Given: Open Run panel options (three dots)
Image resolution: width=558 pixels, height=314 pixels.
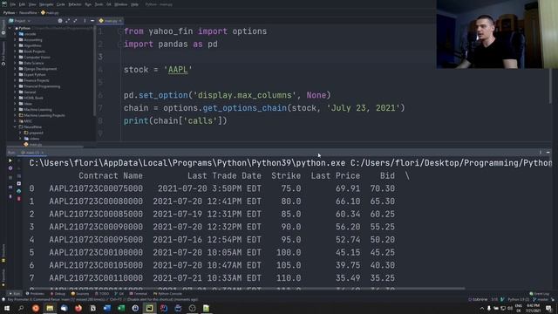Looking at the screenshot, I should tap(541, 153).
